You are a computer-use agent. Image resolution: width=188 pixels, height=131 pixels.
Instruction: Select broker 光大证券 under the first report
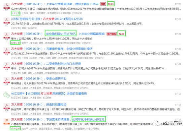point(15,13)
